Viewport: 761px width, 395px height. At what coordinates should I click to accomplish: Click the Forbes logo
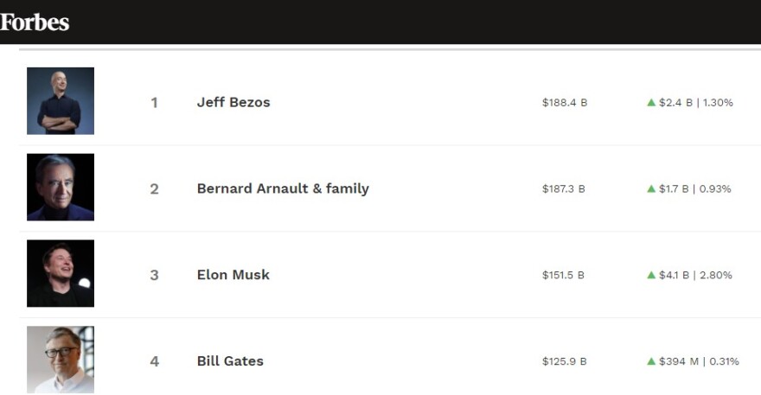click(x=35, y=22)
